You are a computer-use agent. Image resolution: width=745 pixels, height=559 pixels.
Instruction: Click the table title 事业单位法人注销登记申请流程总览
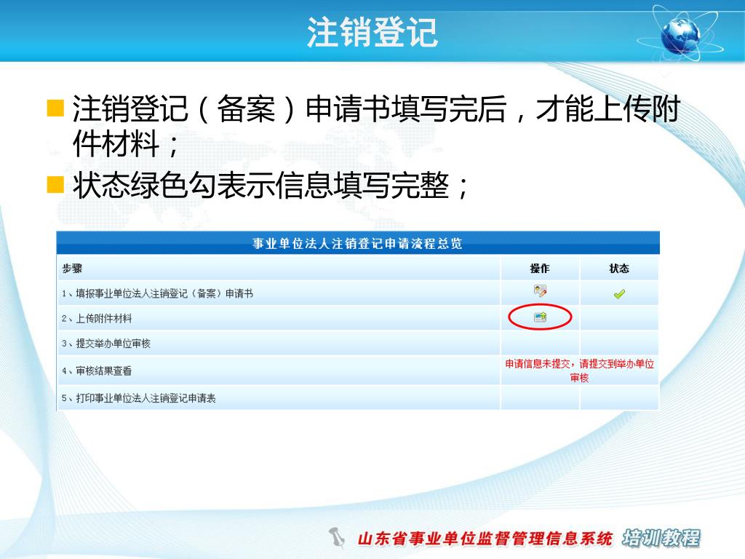coord(357,243)
